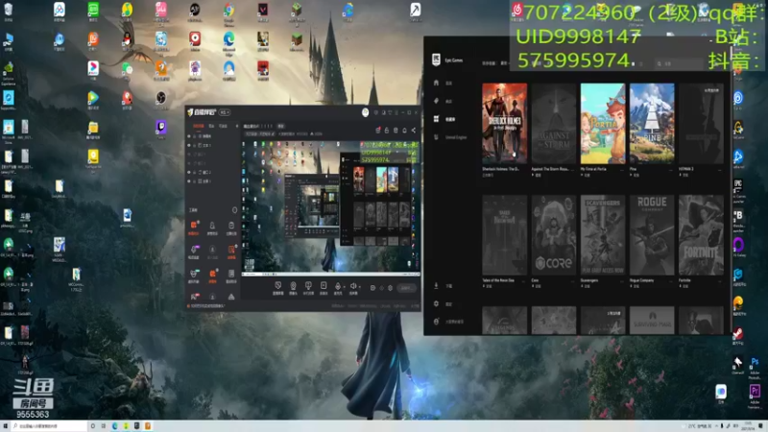Click microphone icon in streaming toolbar
This screenshot has width=768, height=432.
coord(338,285)
